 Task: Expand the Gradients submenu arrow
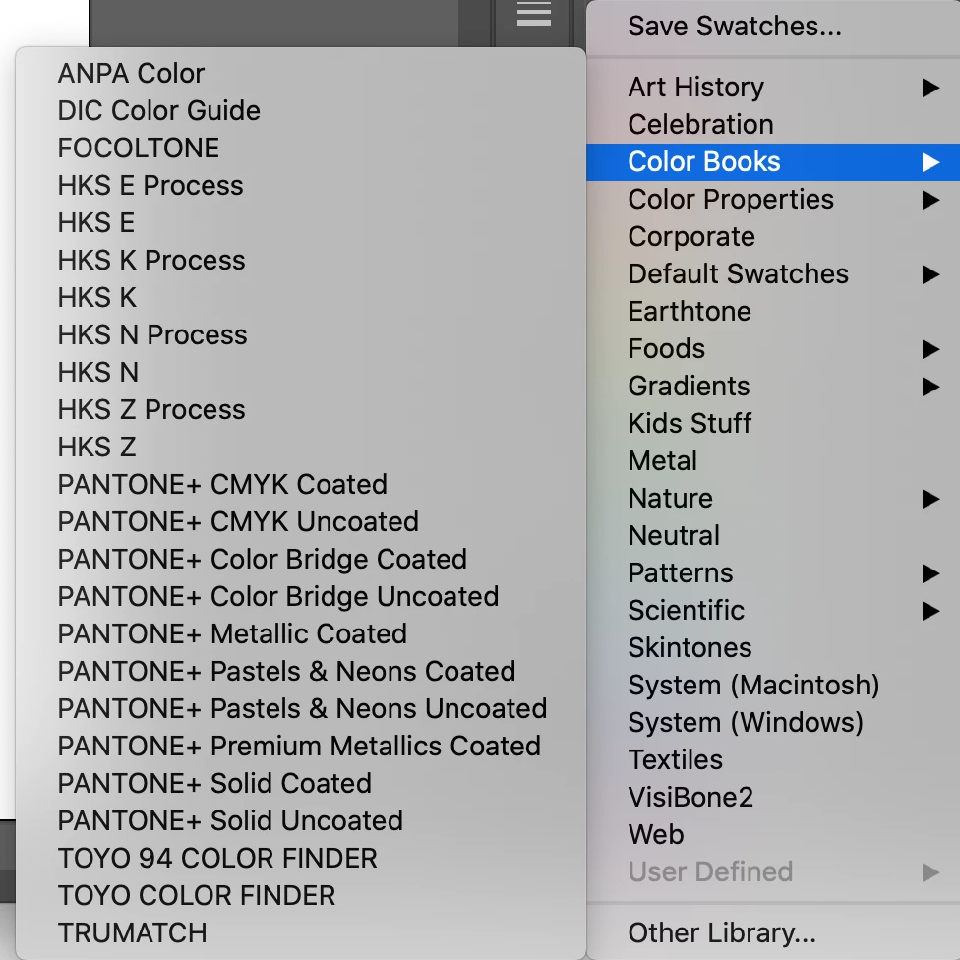tap(930, 387)
